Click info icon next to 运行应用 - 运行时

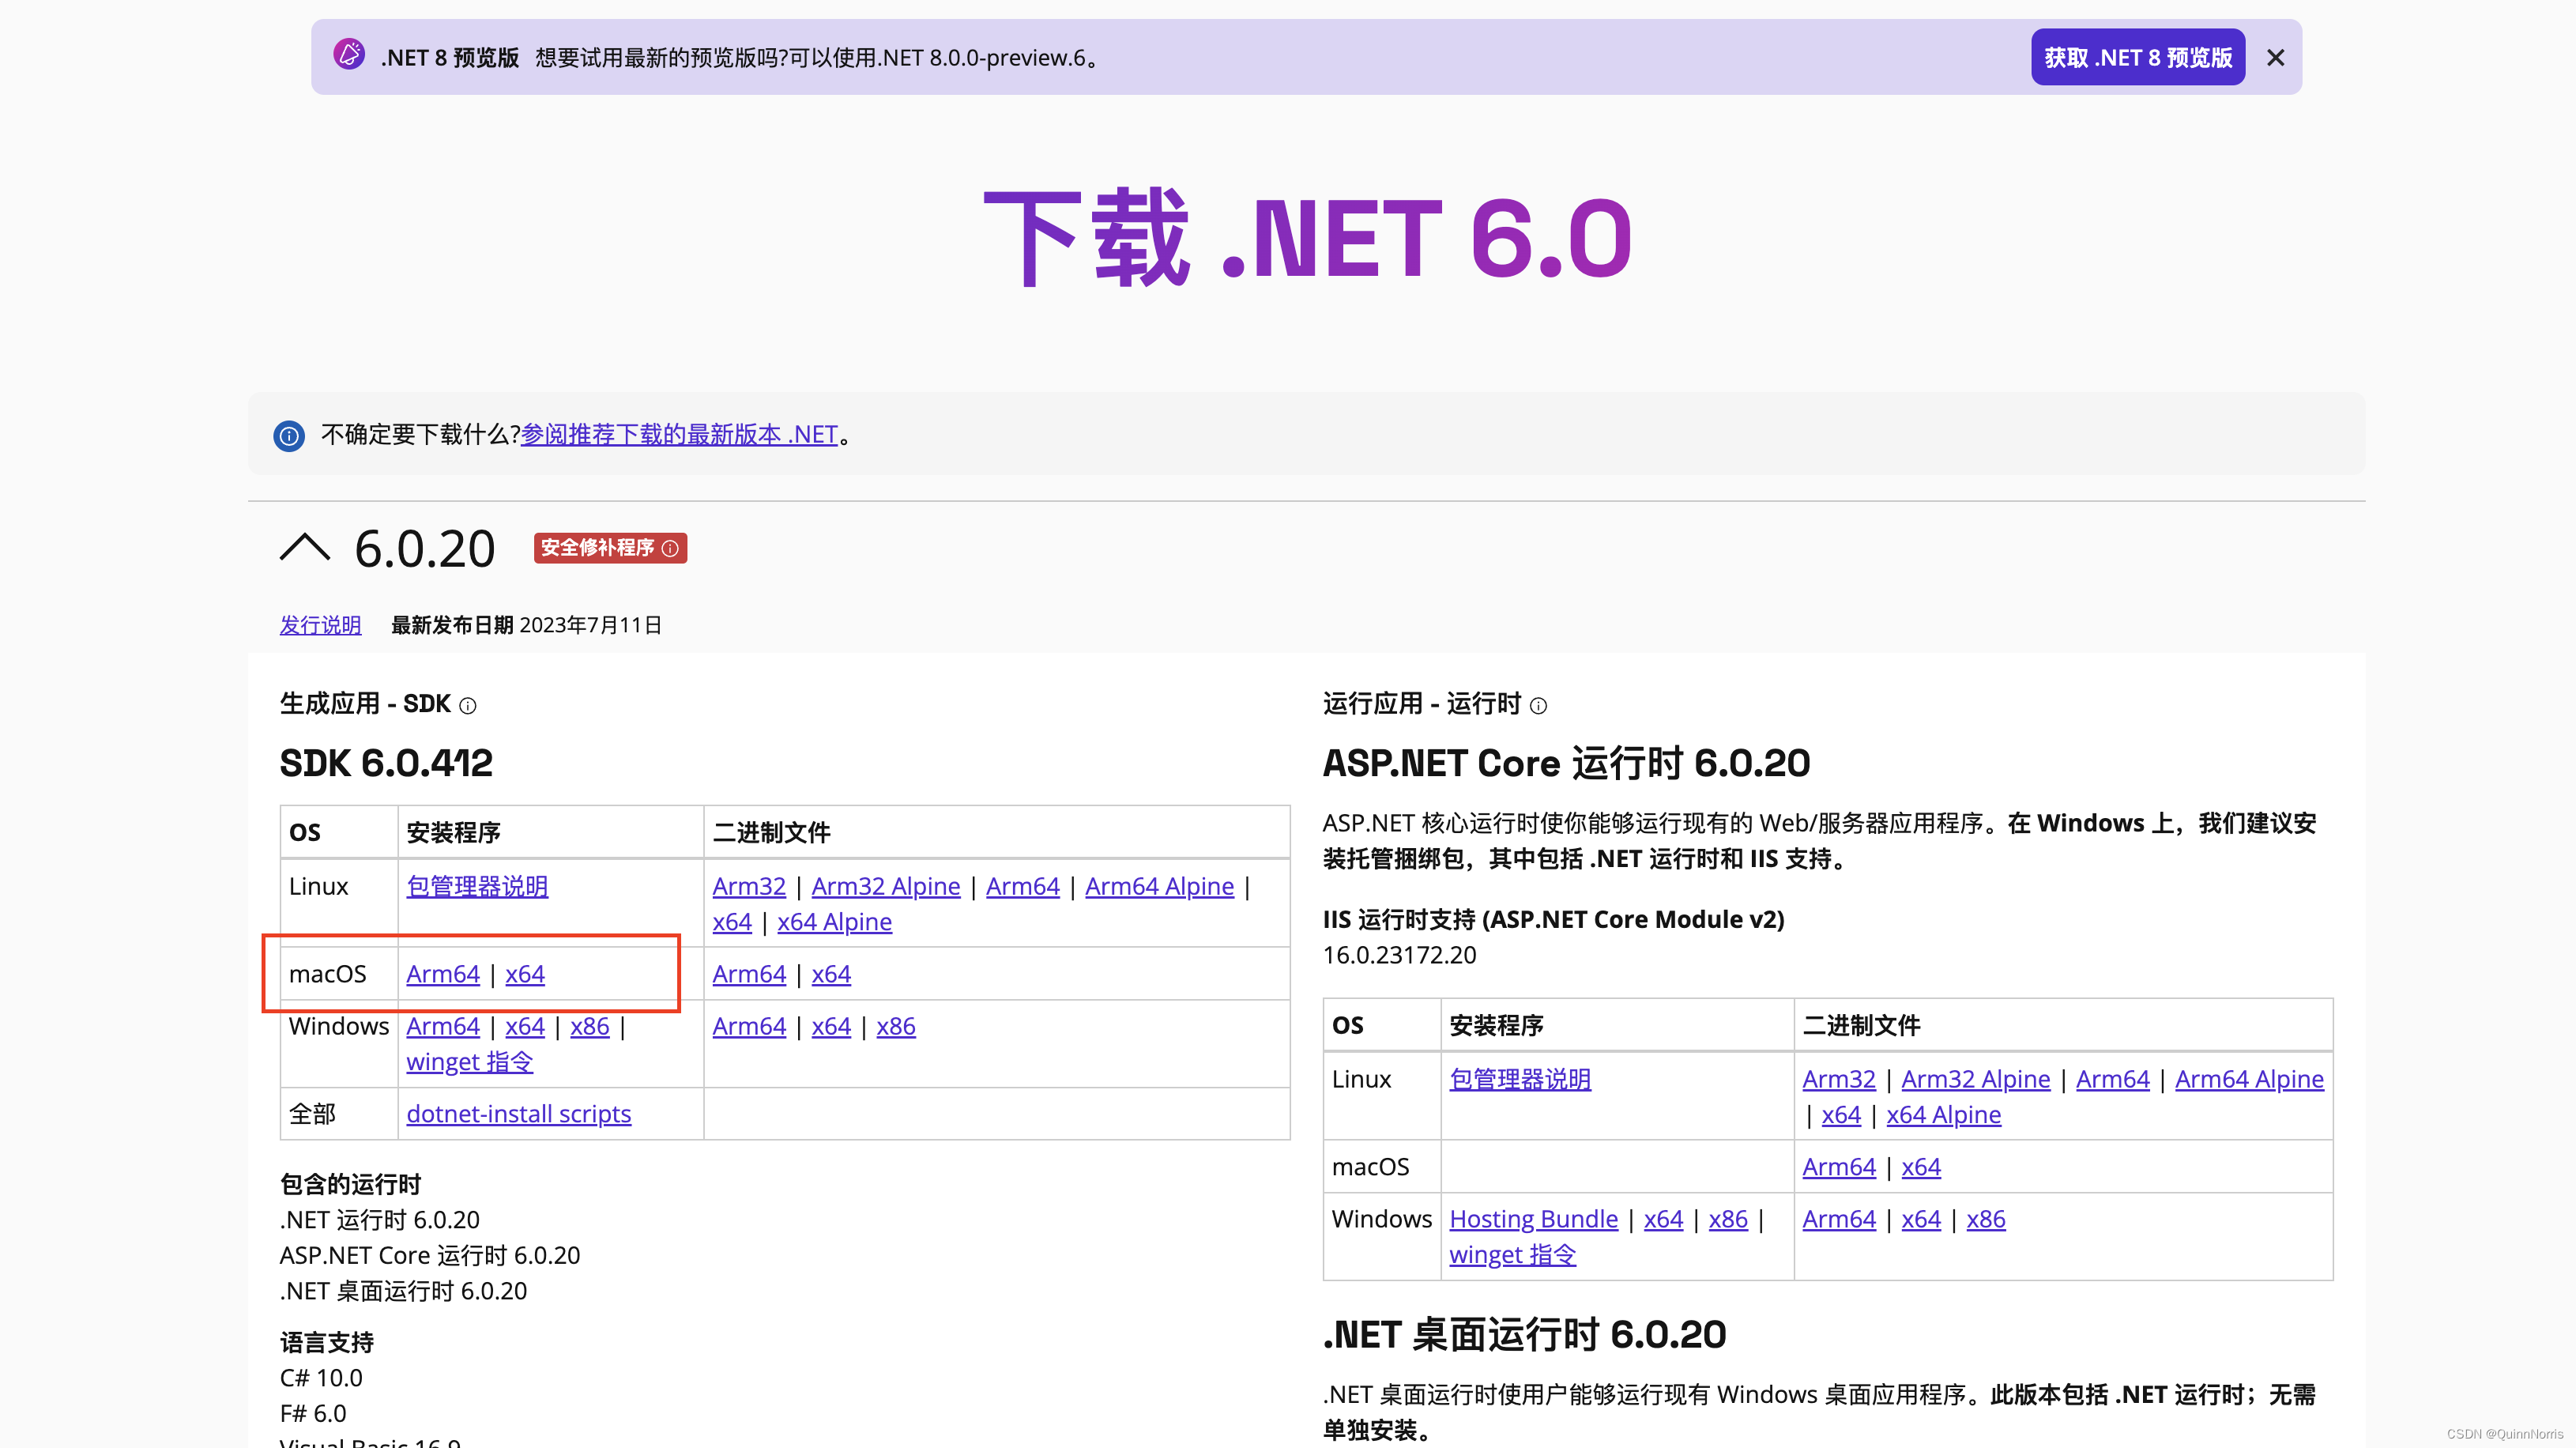click(1538, 706)
